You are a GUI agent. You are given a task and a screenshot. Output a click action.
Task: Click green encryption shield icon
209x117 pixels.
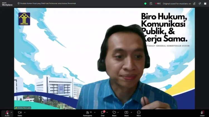coord(145,4)
